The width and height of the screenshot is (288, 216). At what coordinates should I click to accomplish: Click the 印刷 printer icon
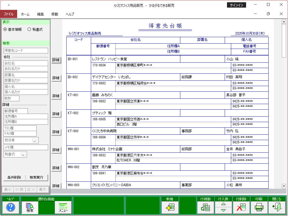(x=259, y=208)
